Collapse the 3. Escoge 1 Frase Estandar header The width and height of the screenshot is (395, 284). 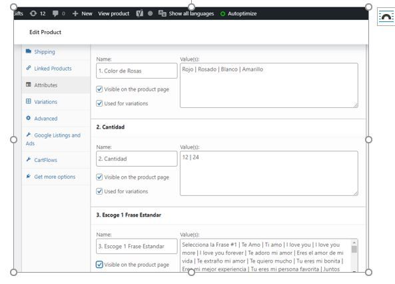(x=228, y=215)
